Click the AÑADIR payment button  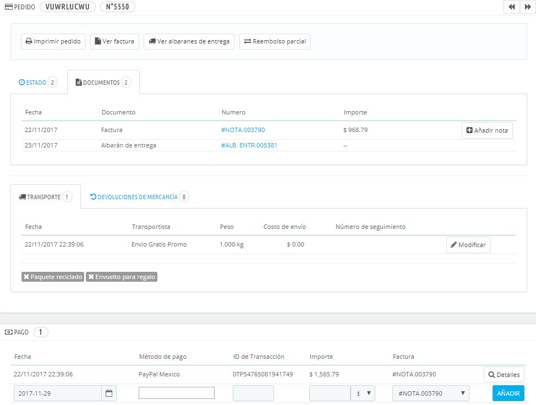pos(508,393)
